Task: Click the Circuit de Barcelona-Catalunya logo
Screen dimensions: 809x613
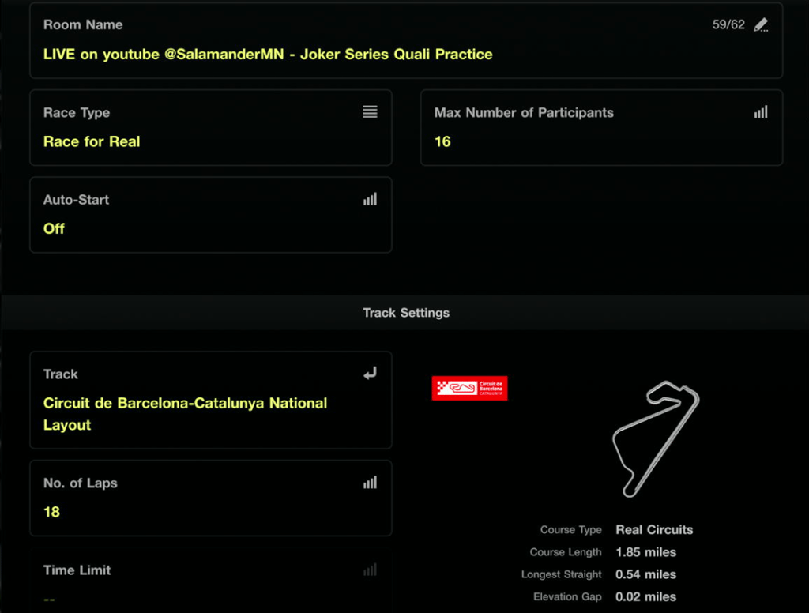Action: point(469,388)
